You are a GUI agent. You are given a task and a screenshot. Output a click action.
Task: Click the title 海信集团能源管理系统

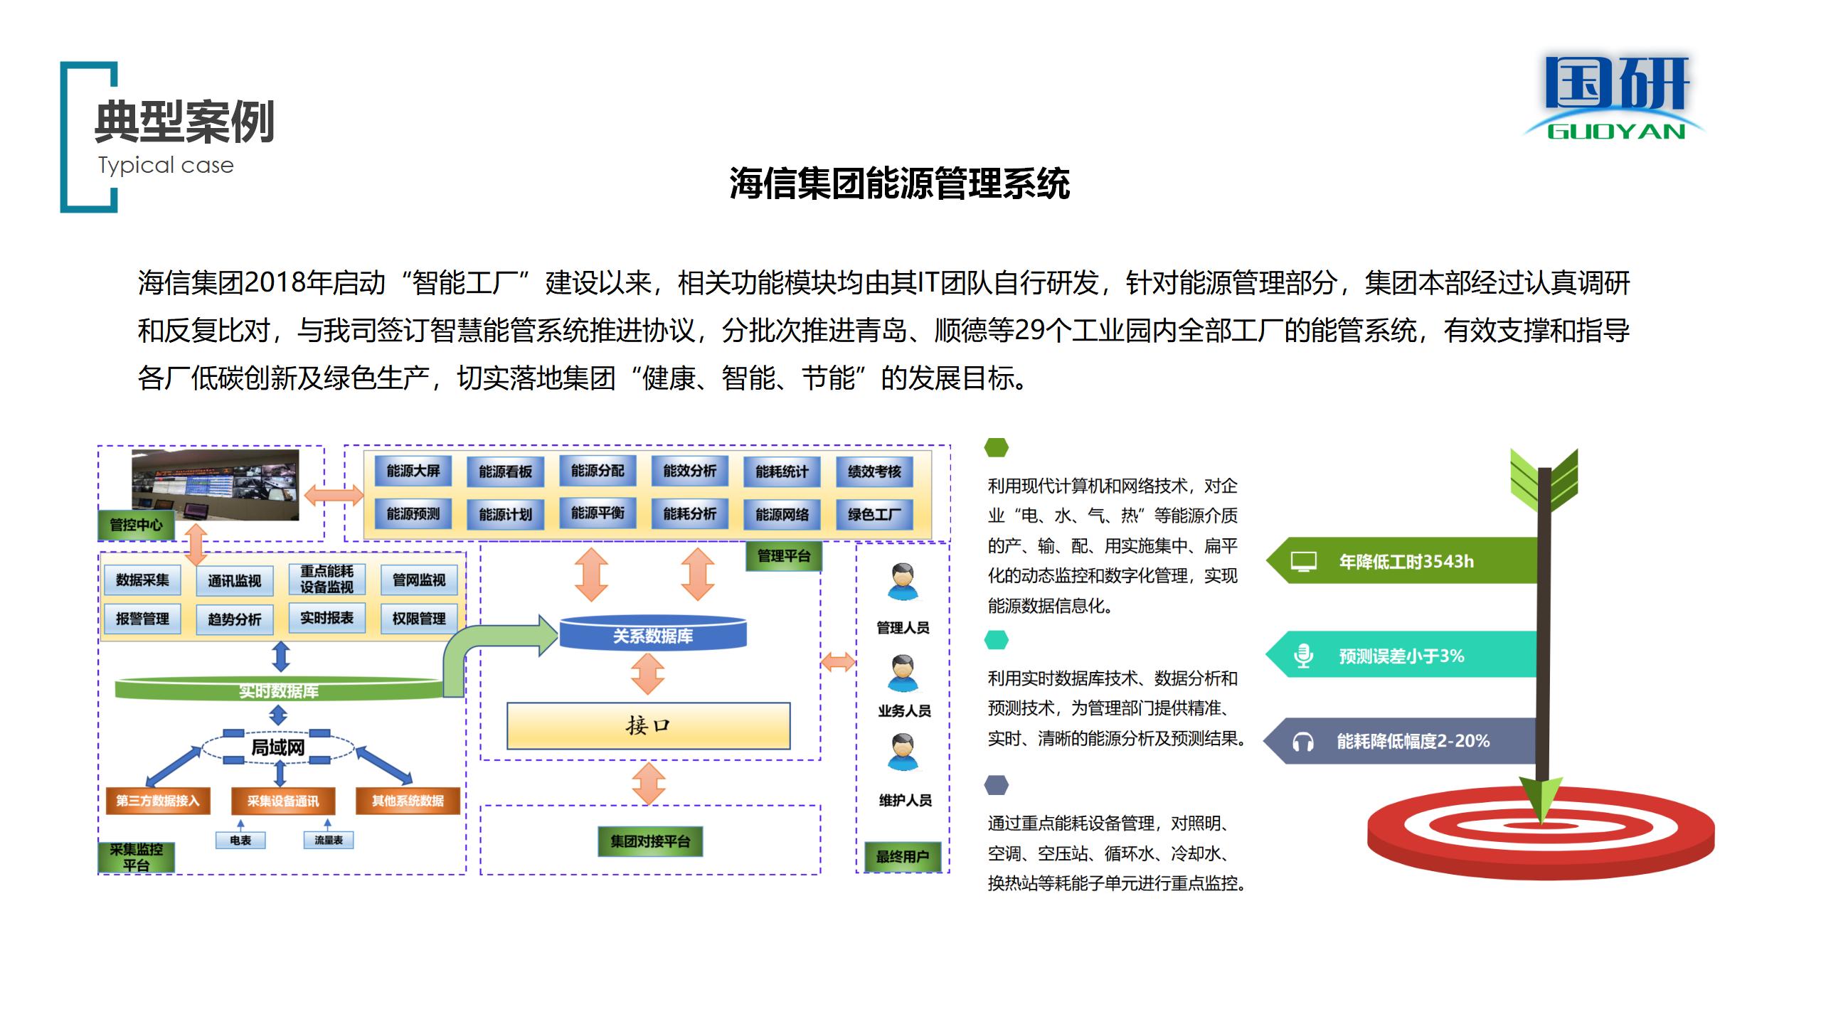[899, 183]
